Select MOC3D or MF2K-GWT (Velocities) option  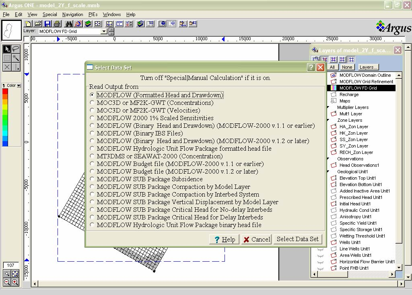point(92,110)
